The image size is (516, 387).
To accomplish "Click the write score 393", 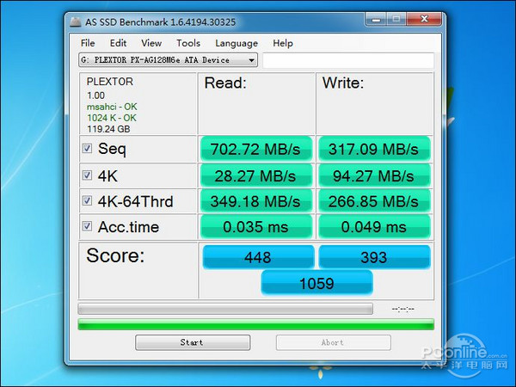I will coord(374,256).
